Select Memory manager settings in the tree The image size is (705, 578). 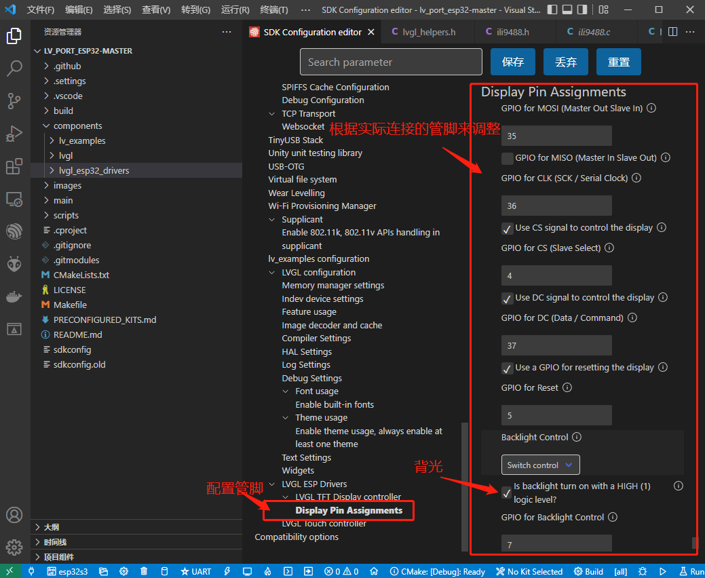[333, 286]
